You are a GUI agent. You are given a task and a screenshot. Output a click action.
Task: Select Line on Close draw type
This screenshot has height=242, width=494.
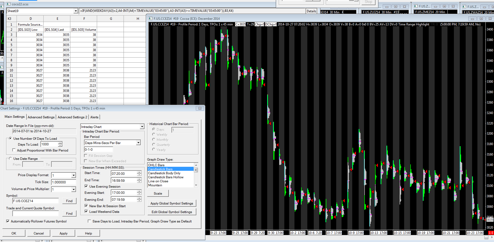click(x=171, y=181)
